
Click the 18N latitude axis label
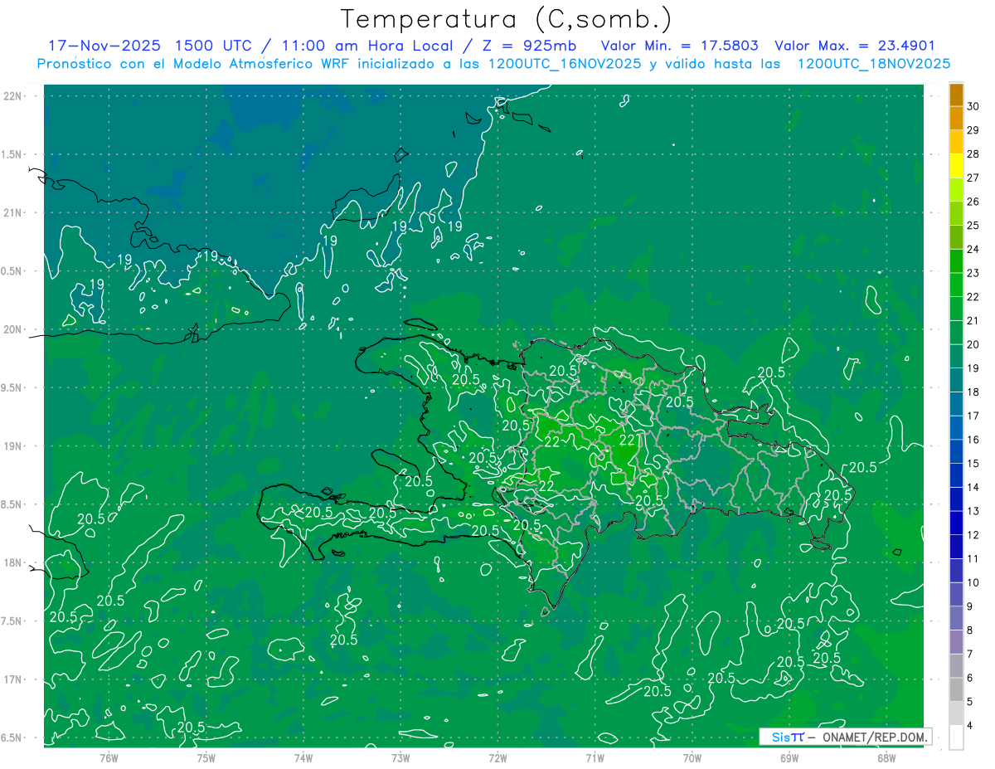tap(13, 562)
